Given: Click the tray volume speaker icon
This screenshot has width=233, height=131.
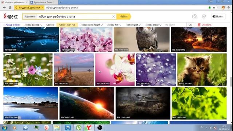Looking at the screenshot, I should pos(210,128).
